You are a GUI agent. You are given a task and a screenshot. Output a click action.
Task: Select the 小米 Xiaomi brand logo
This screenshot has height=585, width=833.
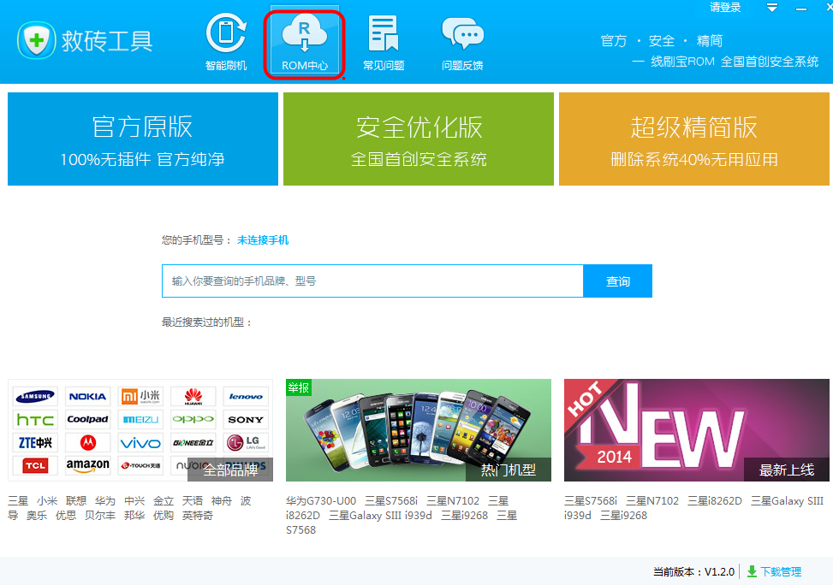pyautogui.click(x=140, y=395)
